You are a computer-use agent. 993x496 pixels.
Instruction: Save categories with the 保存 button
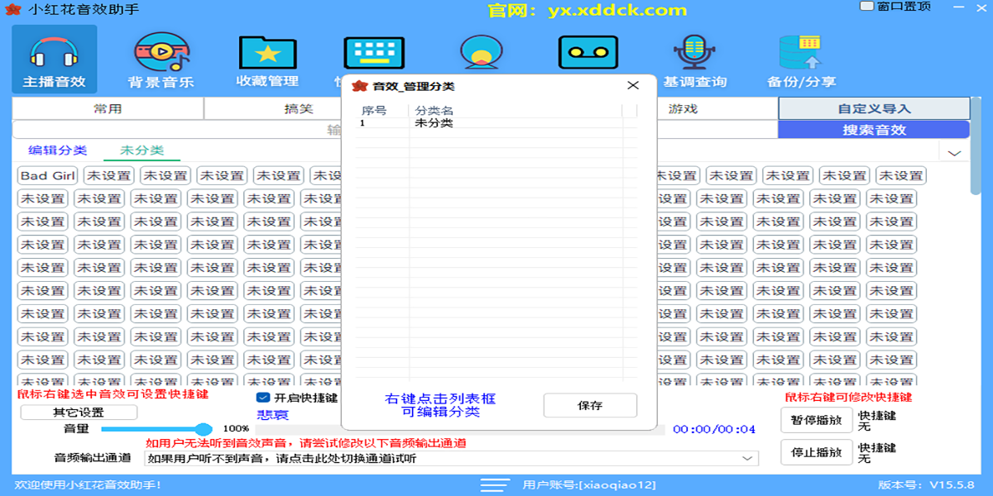click(x=590, y=405)
